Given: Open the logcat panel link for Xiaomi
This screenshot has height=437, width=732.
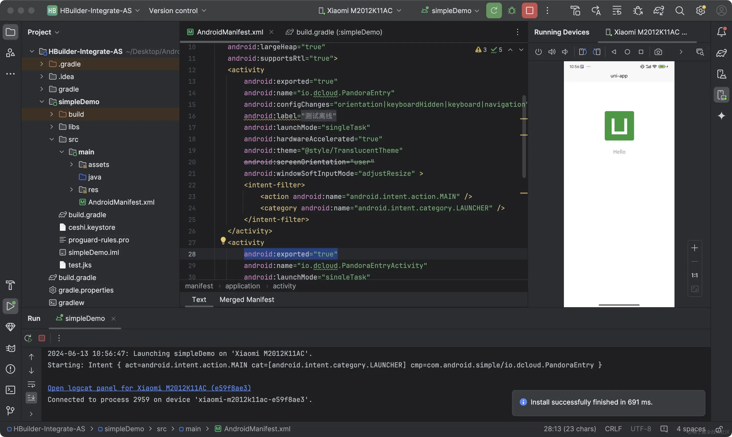Looking at the screenshot, I should point(149,388).
